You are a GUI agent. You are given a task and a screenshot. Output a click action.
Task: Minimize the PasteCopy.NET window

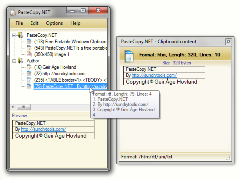point(72,11)
